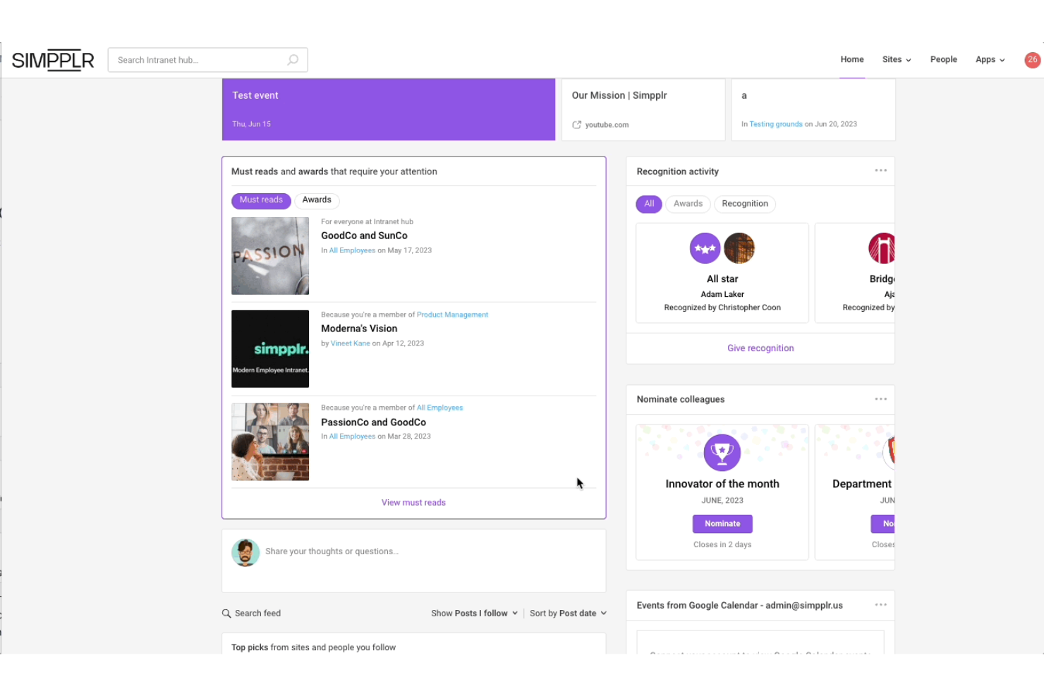Open the Nominate colleagues ellipsis menu
The width and height of the screenshot is (1044, 696).
pyautogui.click(x=880, y=398)
